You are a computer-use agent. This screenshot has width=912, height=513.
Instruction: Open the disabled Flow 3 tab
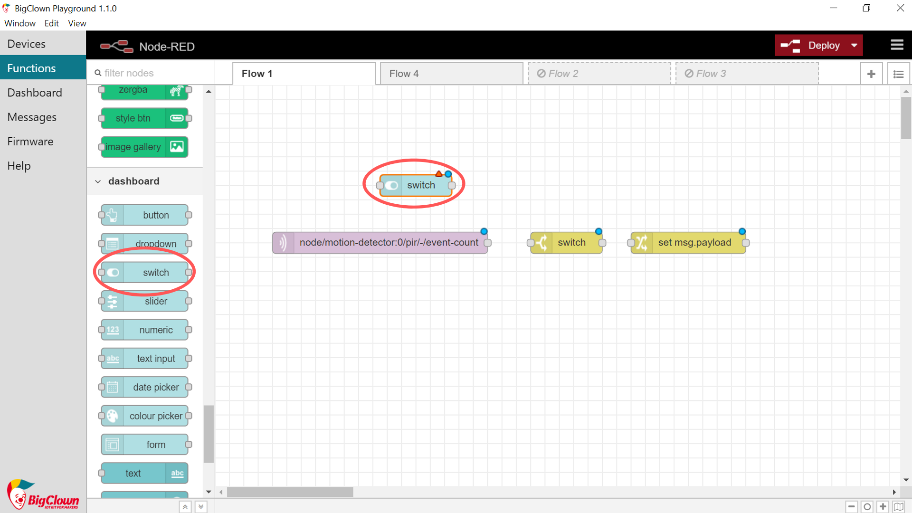pos(747,74)
